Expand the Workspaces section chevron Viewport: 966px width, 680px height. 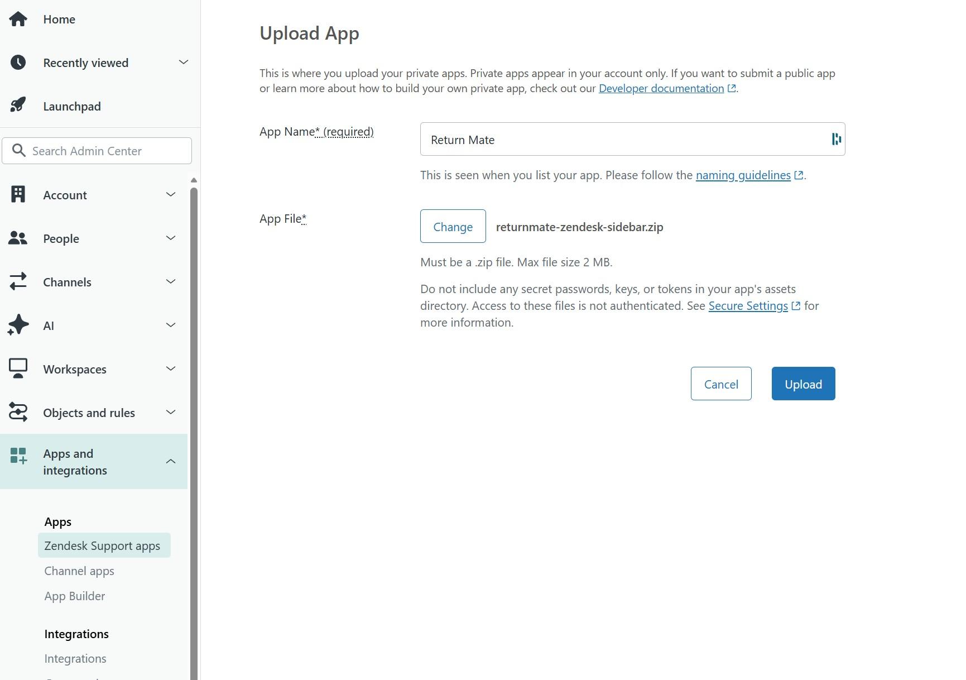click(171, 368)
